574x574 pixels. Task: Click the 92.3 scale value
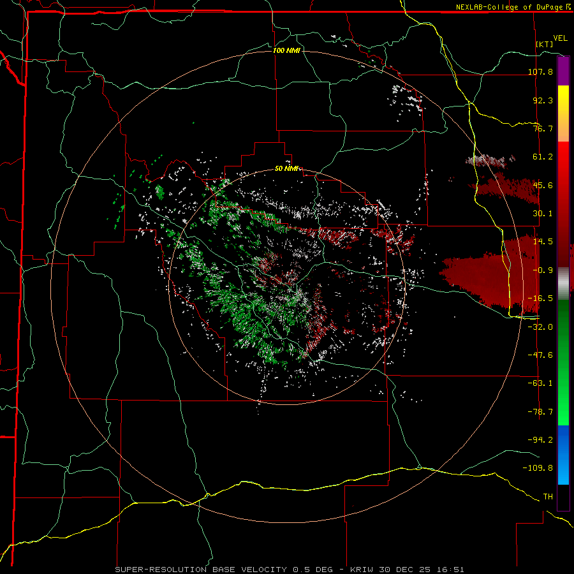(543, 100)
